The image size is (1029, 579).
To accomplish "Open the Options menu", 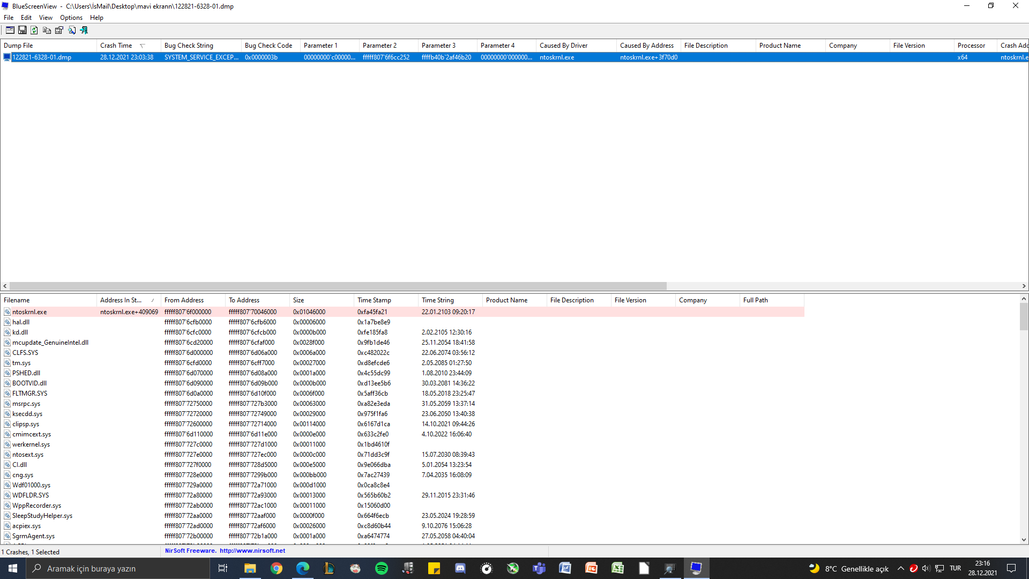I will pos(71,18).
